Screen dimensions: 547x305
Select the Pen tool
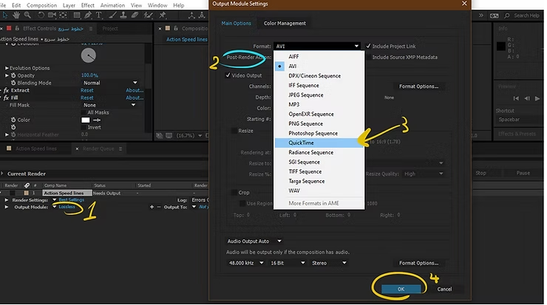pos(87,15)
